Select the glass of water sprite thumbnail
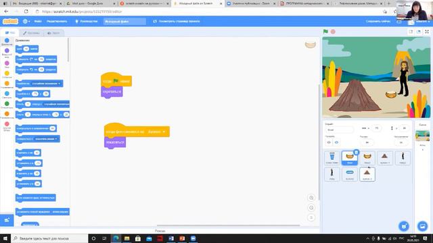The height and width of the screenshot is (243, 433). (332, 158)
